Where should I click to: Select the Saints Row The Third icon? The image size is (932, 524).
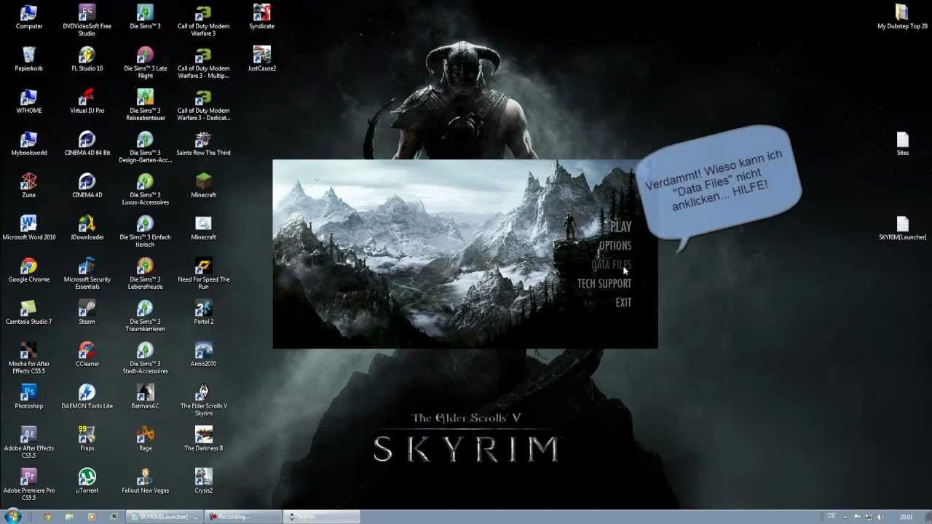(204, 144)
